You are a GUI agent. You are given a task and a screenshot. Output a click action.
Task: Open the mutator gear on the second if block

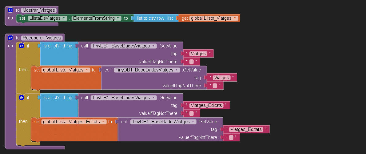[x=22, y=98]
